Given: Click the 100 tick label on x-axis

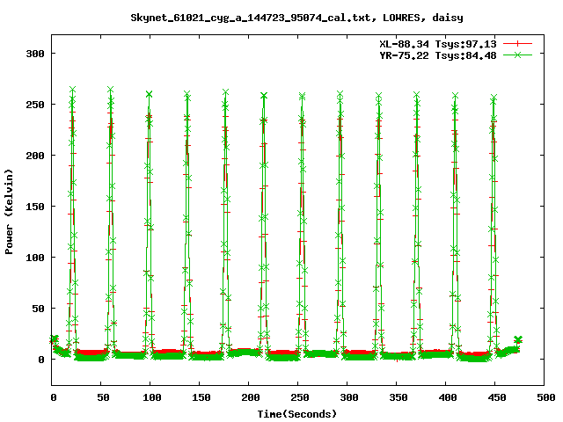Looking at the screenshot, I should click(150, 398).
